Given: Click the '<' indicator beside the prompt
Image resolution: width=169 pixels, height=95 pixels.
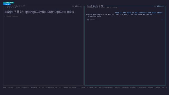Looking at the screenshot, I should [162, 20].
